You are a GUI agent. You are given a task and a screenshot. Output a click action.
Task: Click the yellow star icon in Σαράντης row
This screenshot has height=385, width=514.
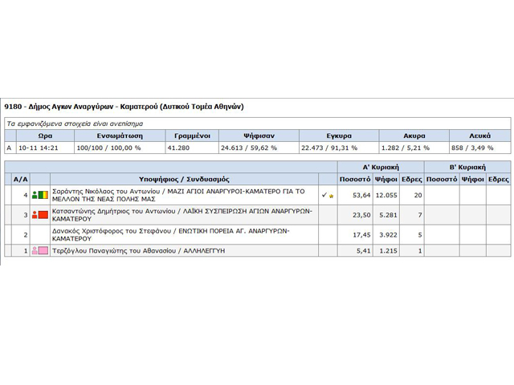pyautogui.click(x=331, y=196)
